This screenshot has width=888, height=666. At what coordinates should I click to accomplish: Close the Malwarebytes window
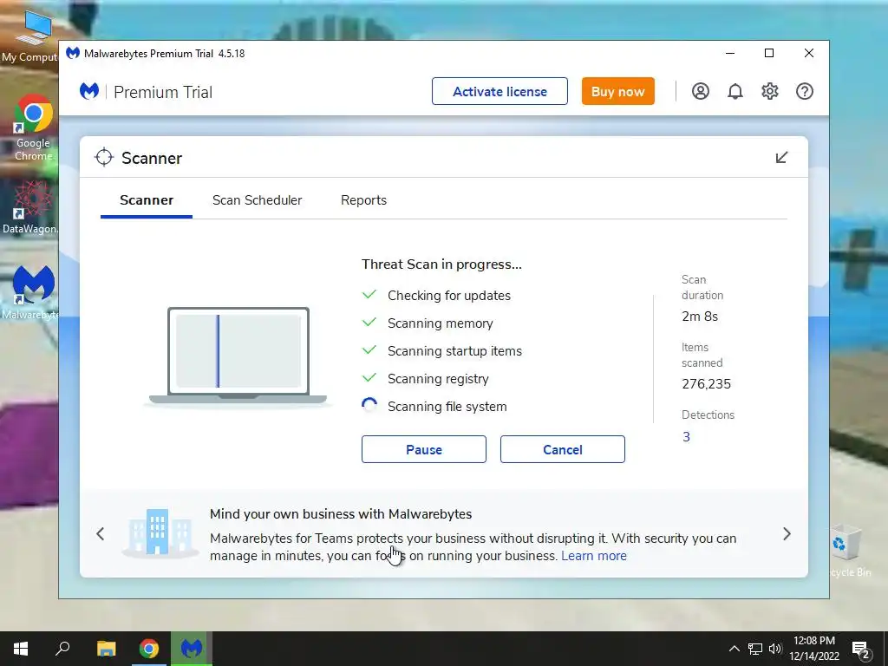(809, 53)
